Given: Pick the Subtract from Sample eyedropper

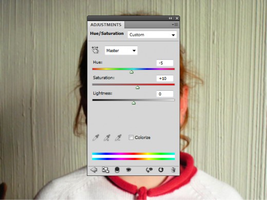Looking at the screenshot, I should click(x=118, y=137).
